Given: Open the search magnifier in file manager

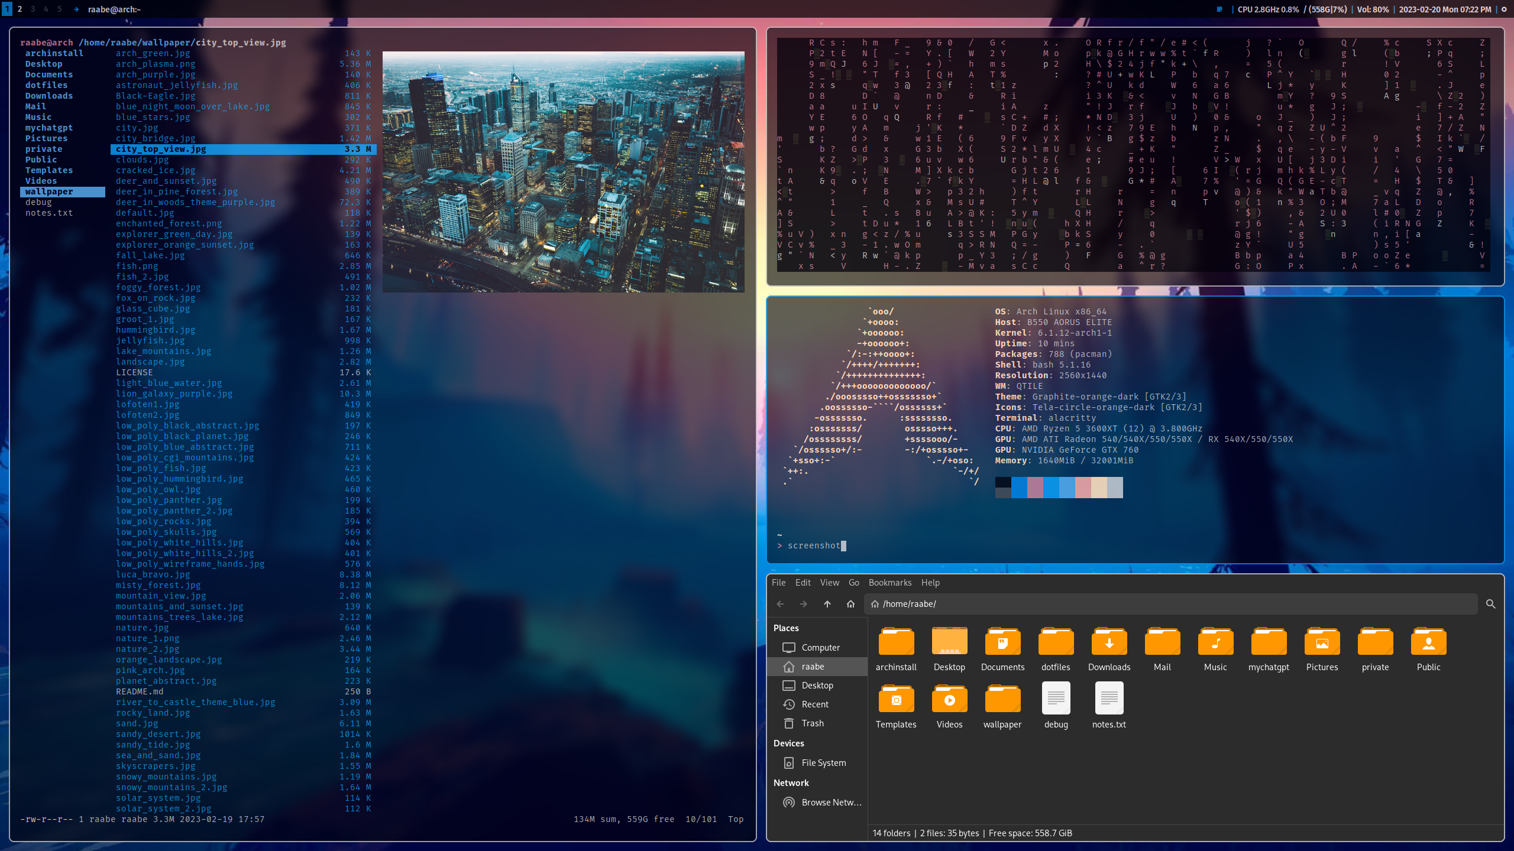Looking at the screenshot, I should point(1490,604).
